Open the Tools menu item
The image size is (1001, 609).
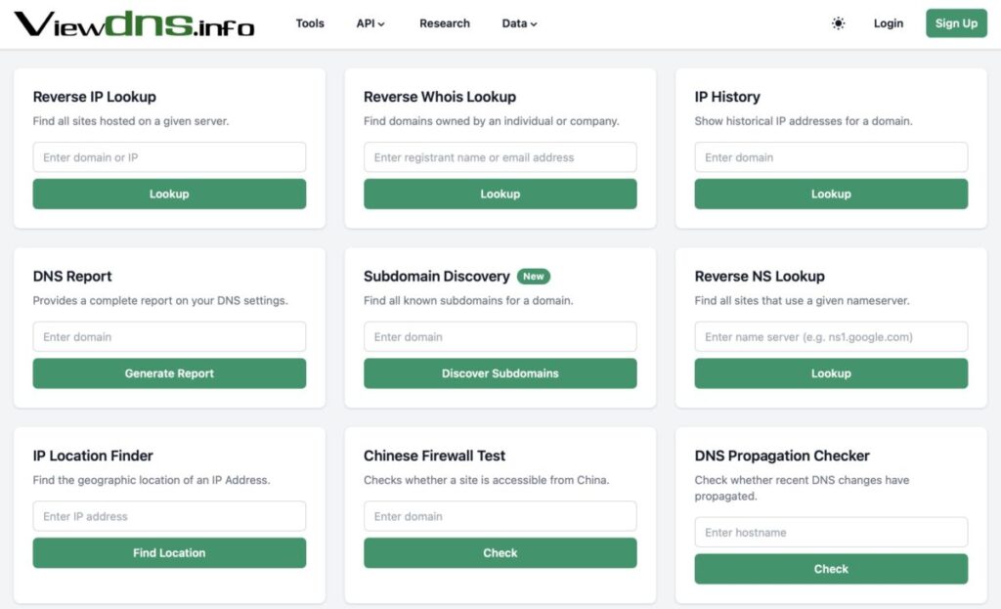[310, 23]
